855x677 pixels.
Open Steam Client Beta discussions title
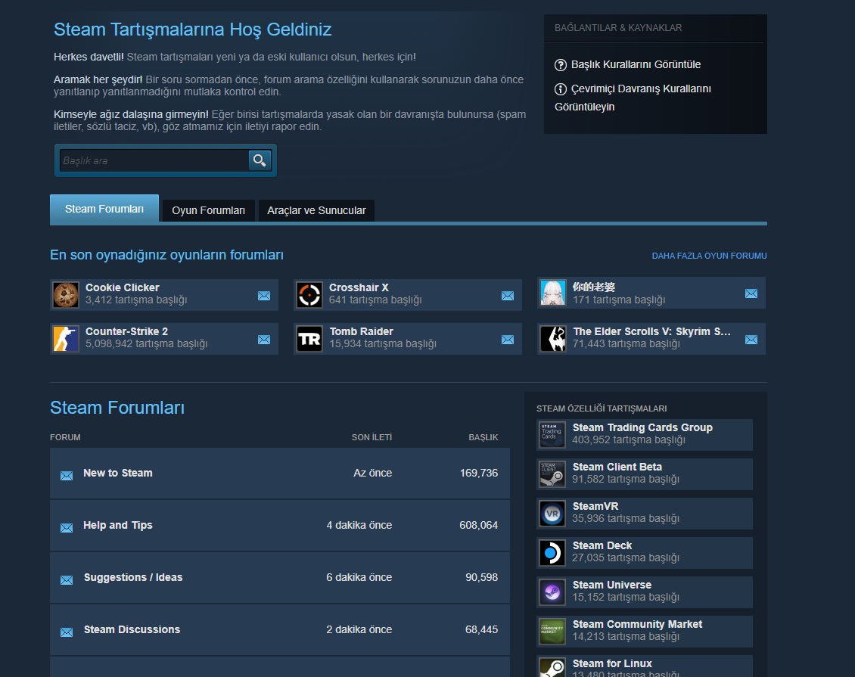pyautogui.click(x=617, y=467)
